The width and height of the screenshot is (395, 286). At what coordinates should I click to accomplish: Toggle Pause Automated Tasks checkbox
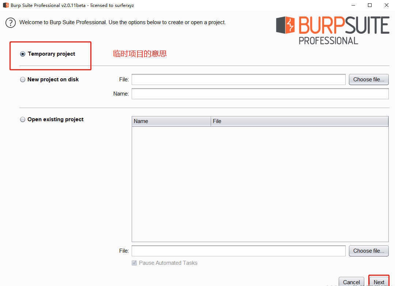[134, 263]
